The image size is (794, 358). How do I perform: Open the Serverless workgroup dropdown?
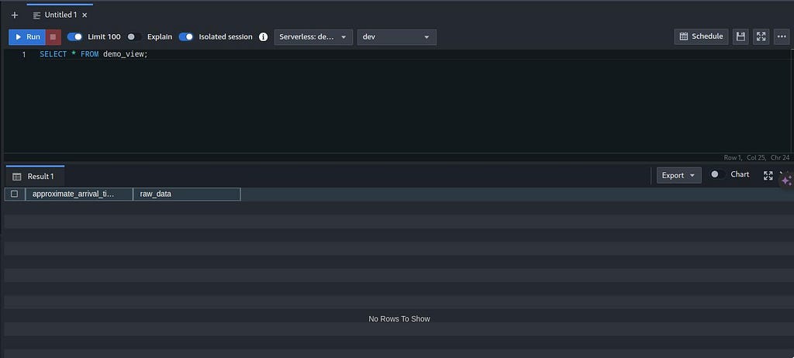click(313, 37)
